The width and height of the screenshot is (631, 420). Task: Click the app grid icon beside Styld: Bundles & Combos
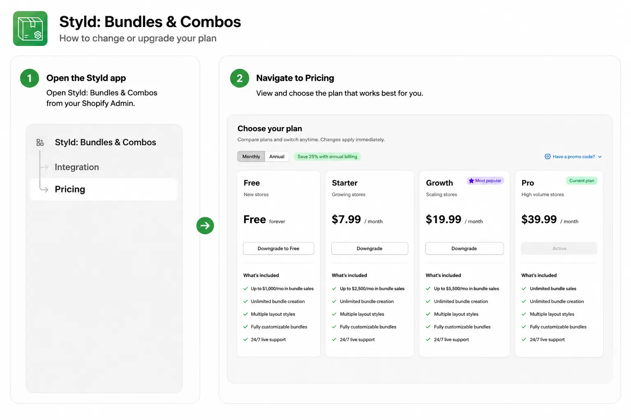pyautogui.click(x=40, y=142)
